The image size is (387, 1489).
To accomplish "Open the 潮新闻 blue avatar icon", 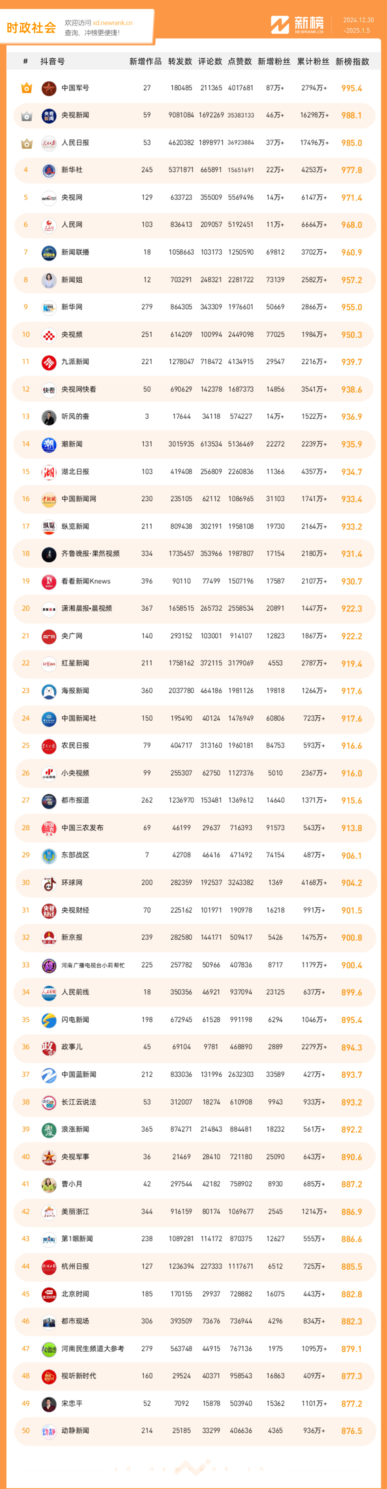I will 49,444.
